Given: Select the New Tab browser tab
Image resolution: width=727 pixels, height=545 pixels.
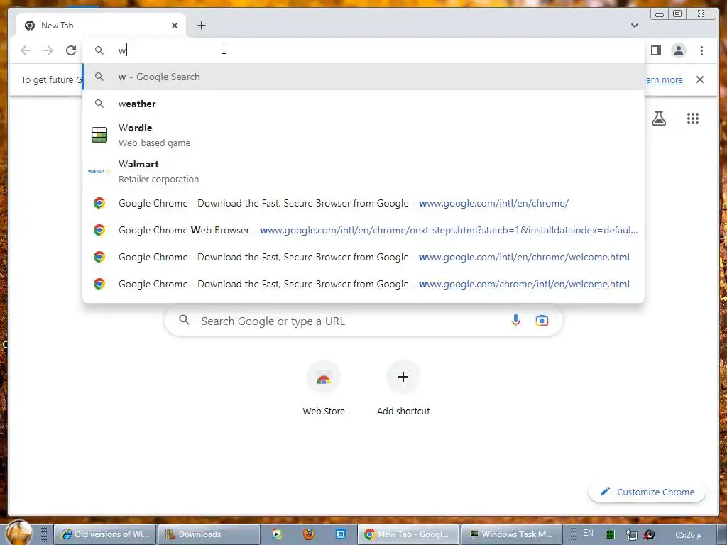Looking at the screenshot, I should click(x=101, y=26).
